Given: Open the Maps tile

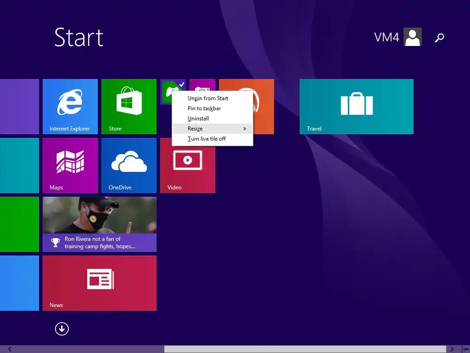Looking at the screenshot, I should click(70, 165).
